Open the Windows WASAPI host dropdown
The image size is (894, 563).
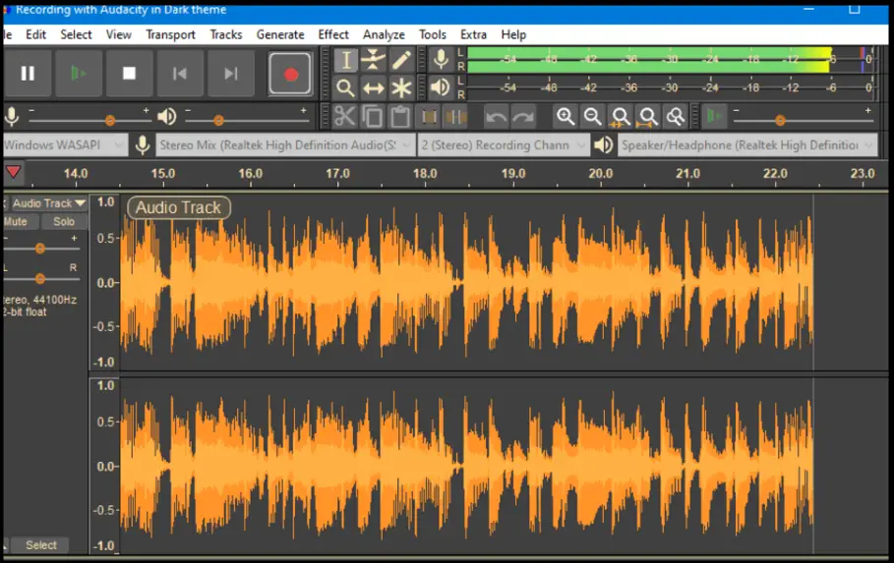(x=64, y=145)
